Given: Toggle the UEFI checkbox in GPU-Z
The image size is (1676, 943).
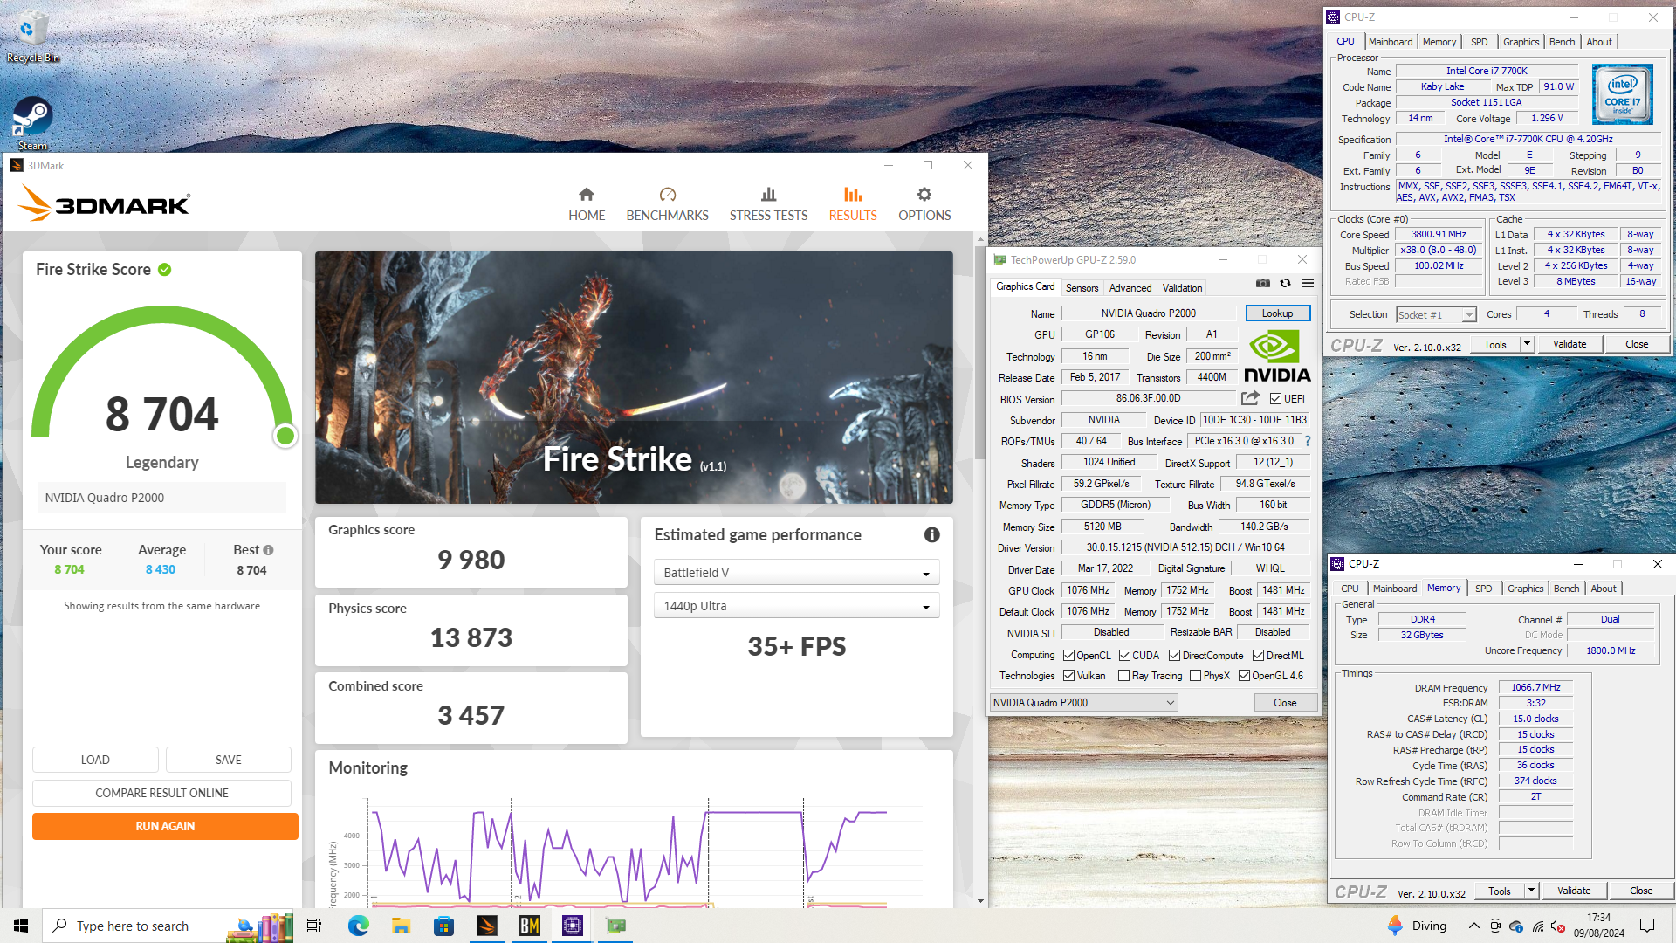Looking at the screenshot, I should [1275, 399].
